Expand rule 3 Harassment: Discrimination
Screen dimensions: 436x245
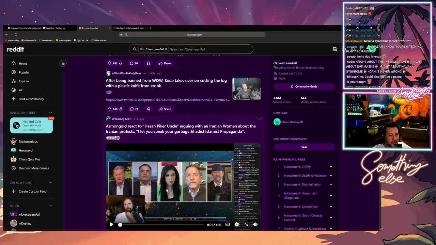[x=331, y=184]
